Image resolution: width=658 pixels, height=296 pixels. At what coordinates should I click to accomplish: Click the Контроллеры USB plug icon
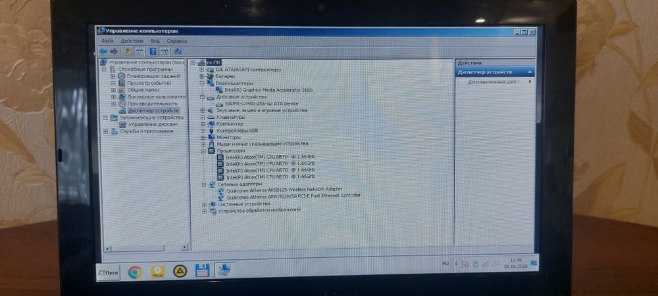(x=211, y=131)
